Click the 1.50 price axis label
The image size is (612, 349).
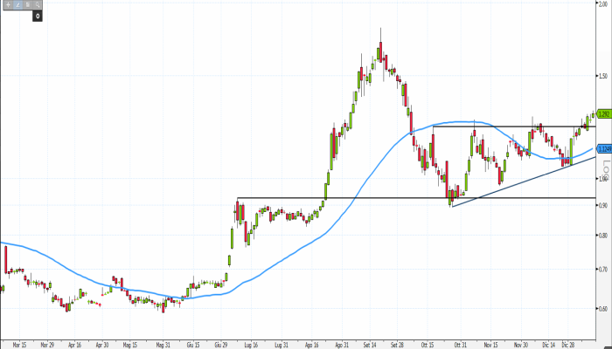[x=602, y=76]
